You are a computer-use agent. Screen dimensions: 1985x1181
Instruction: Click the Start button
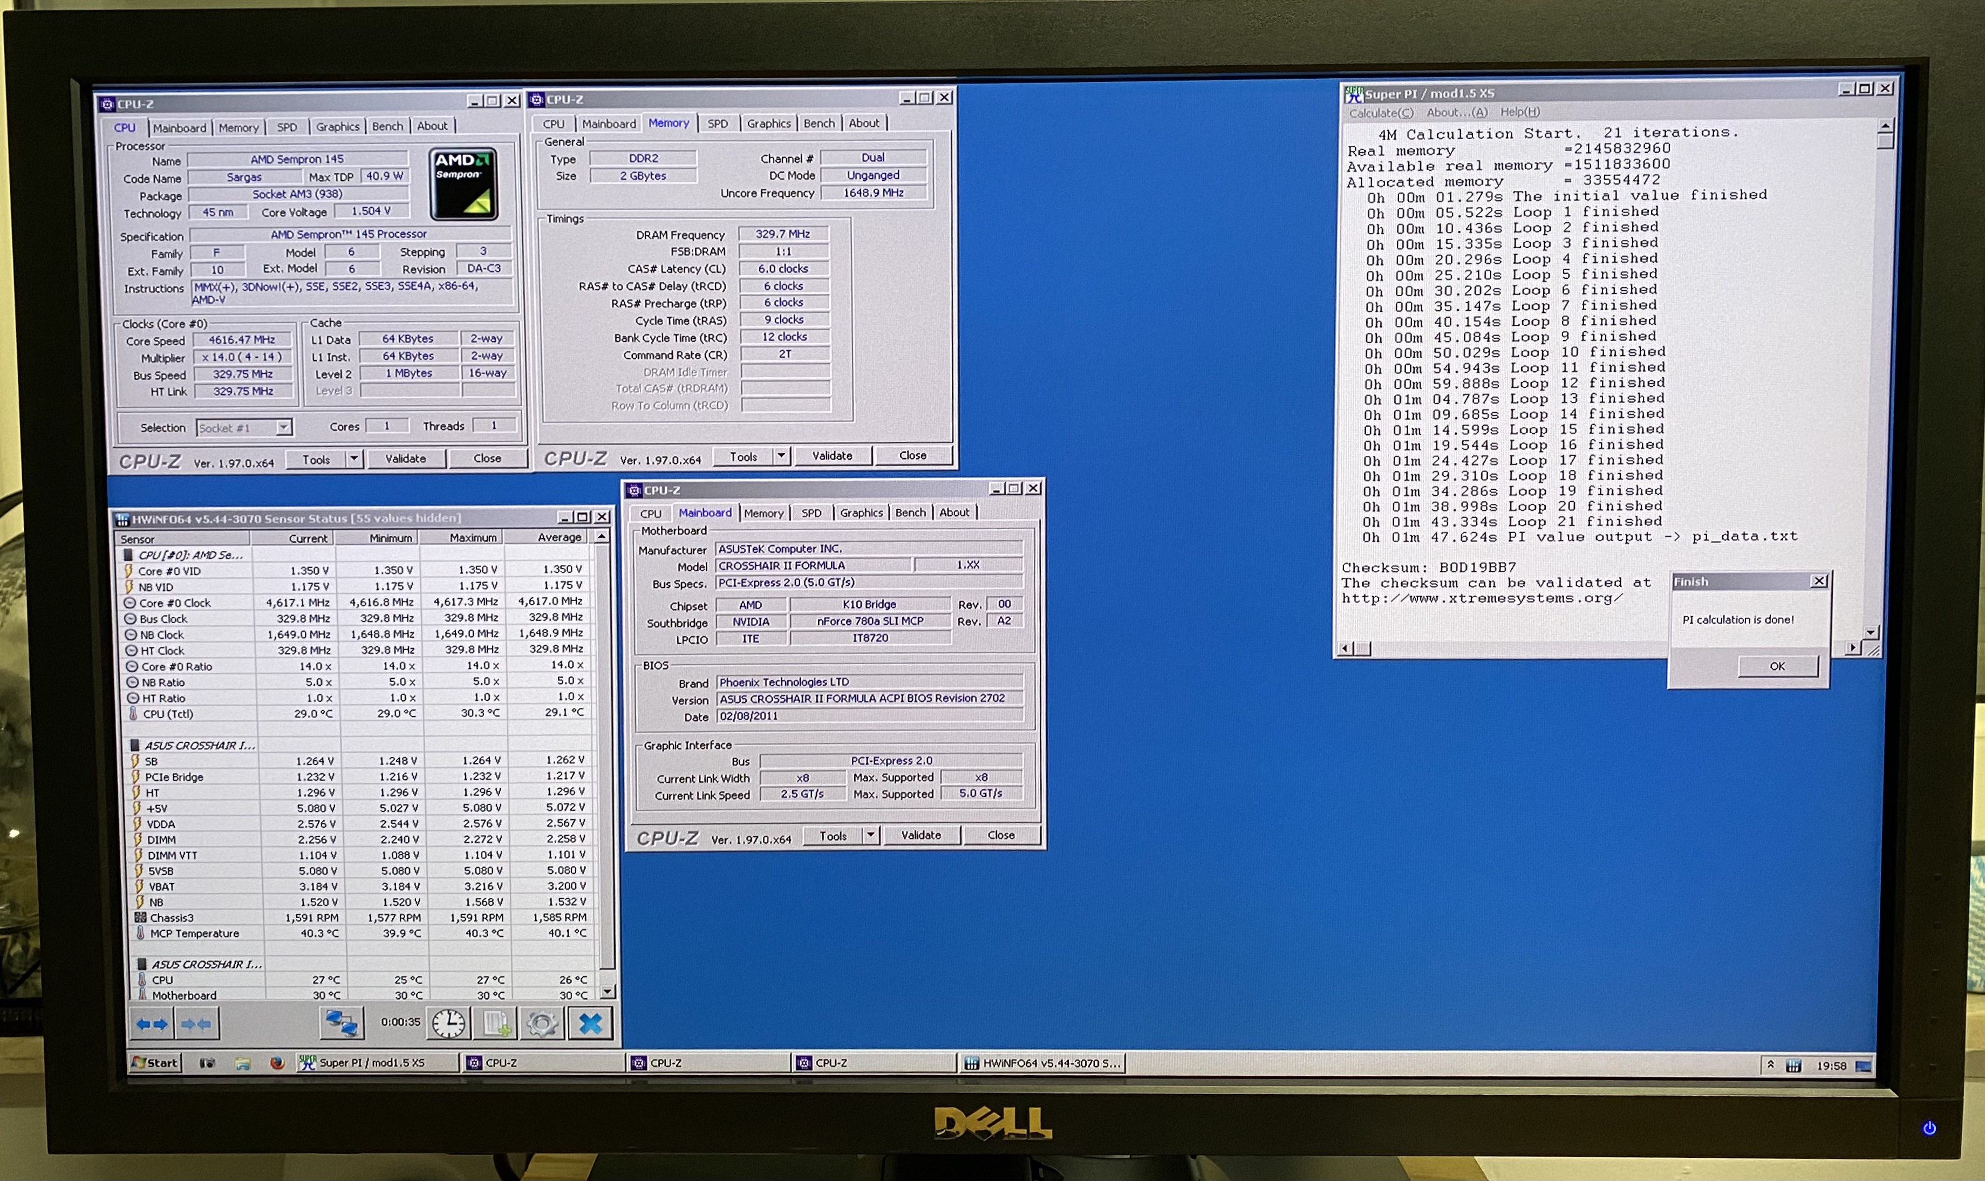point(155,1063)
